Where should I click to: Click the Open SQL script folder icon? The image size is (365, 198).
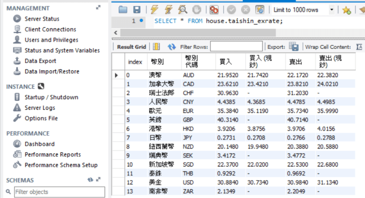pyautogui.click(x=123, y=10)
